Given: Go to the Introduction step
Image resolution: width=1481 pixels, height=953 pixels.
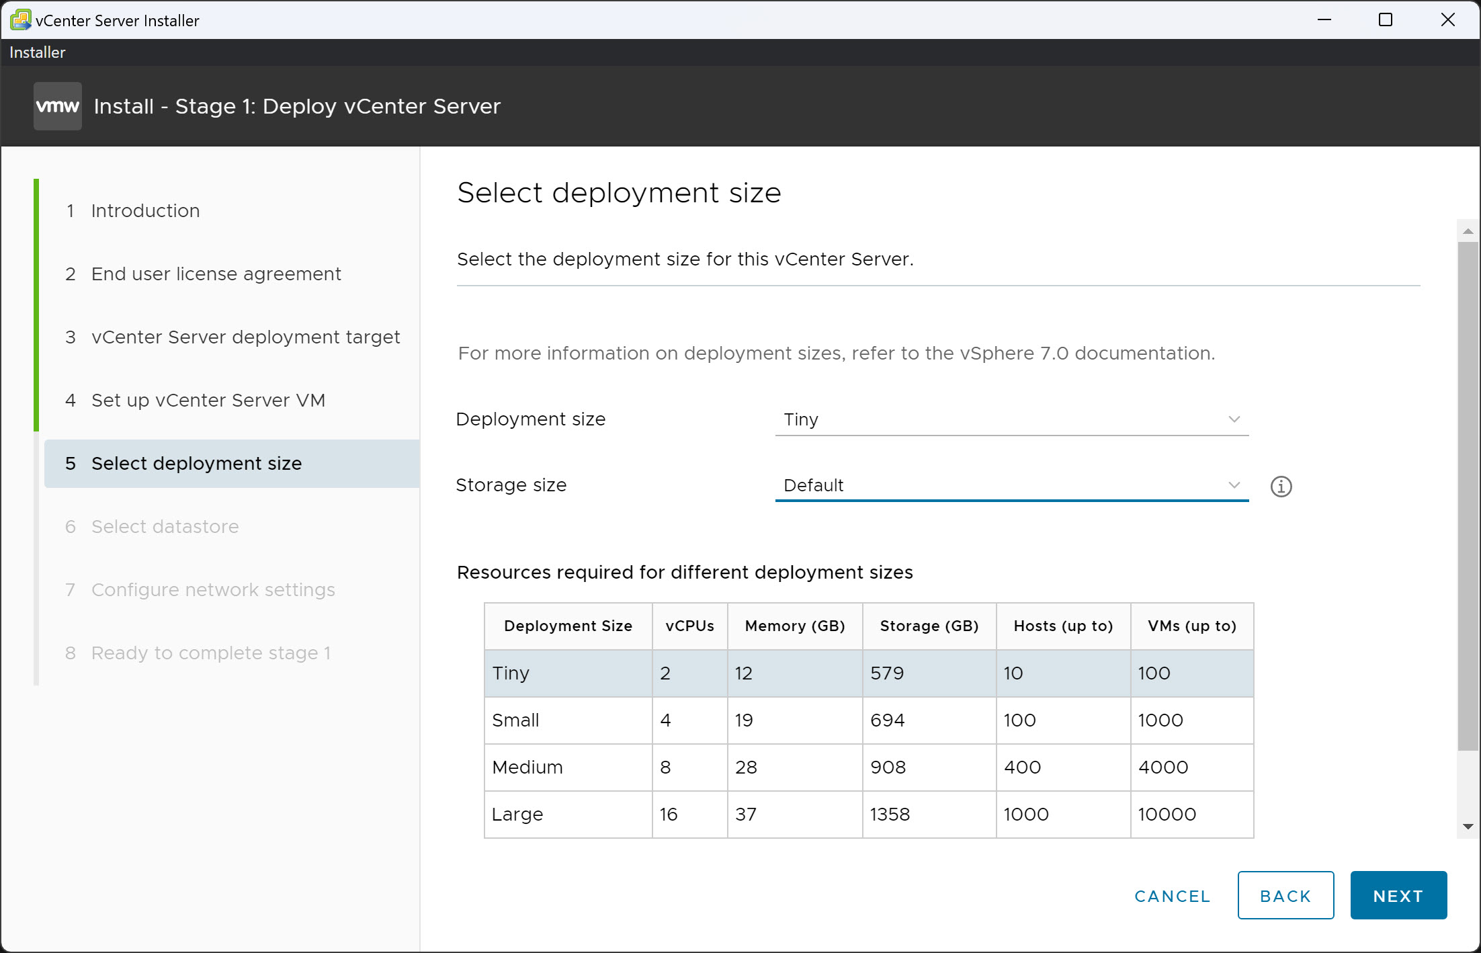Looking at the screenshot, I should (145, 210).
